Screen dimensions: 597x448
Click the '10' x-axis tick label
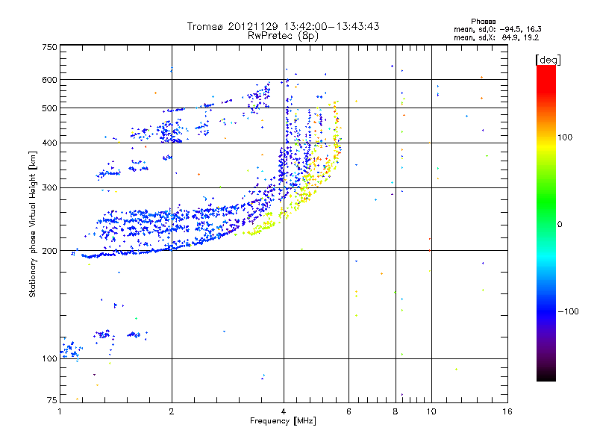(431, 411)
